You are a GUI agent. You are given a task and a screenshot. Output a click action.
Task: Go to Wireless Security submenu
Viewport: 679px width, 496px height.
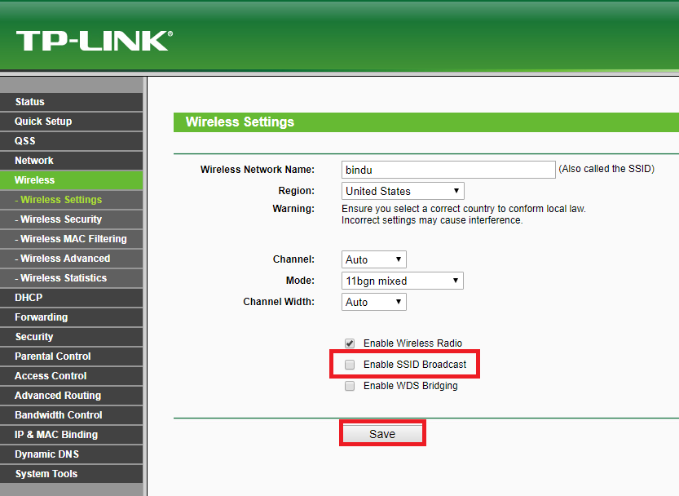coord(72,219)
